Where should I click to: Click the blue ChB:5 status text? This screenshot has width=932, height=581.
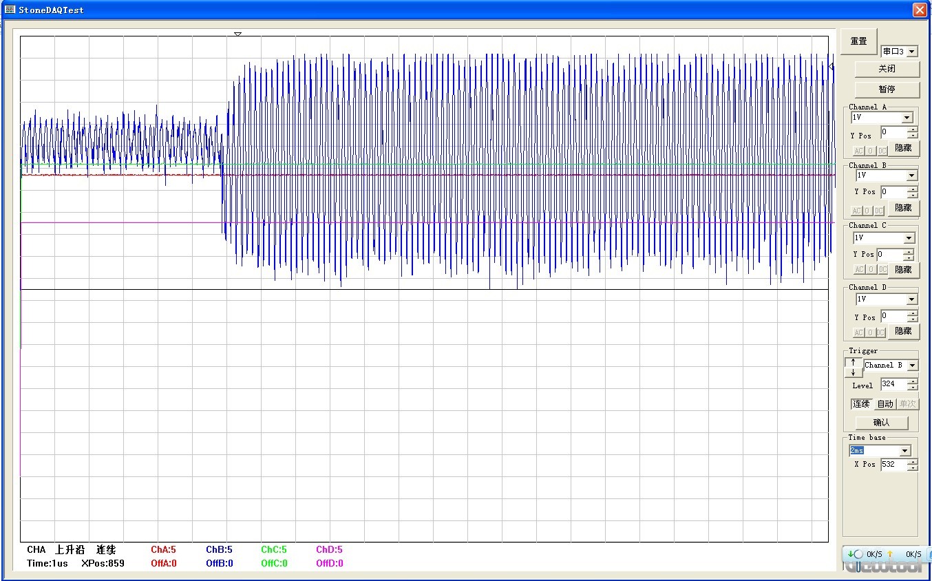tap(219, 550)
